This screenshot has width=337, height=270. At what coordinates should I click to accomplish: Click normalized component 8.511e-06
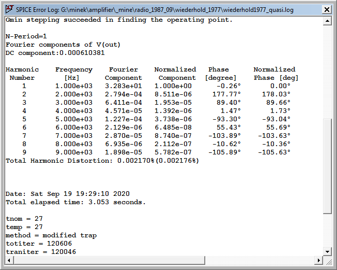click(x=173, y=94)
